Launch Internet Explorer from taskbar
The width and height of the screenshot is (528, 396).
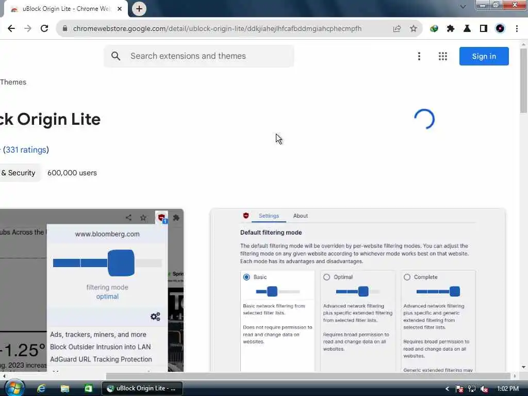click(41, 389)
